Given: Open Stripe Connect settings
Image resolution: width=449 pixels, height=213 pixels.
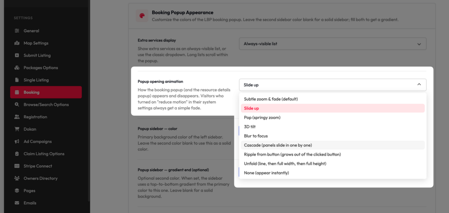Looking at the screenshot, I should click(46, 166).
